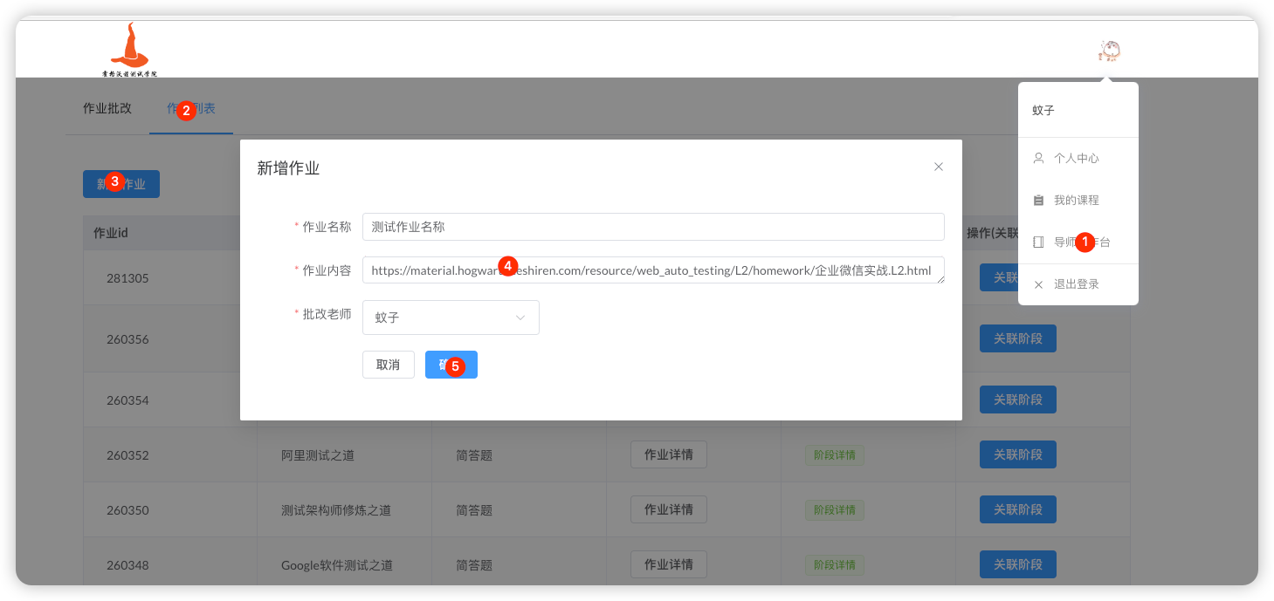Click 关联阶段 for homework 260354
Viewport: 1274px width, 601px height.
pos(1017,400)
